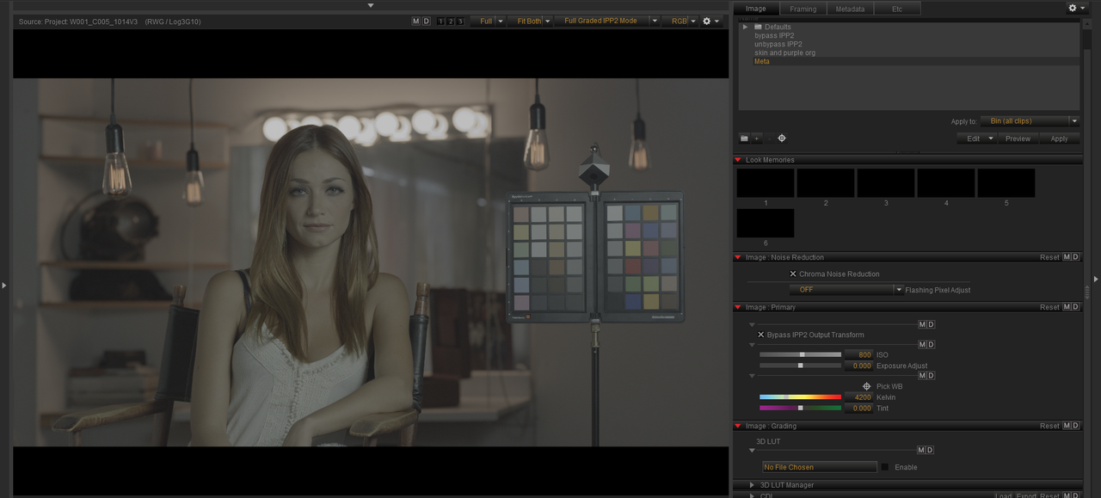Toggle the Chroma Noise Reduction checkbox
Image resolution: width=1101 pixels, height=498 pixels.
point(793,274)
